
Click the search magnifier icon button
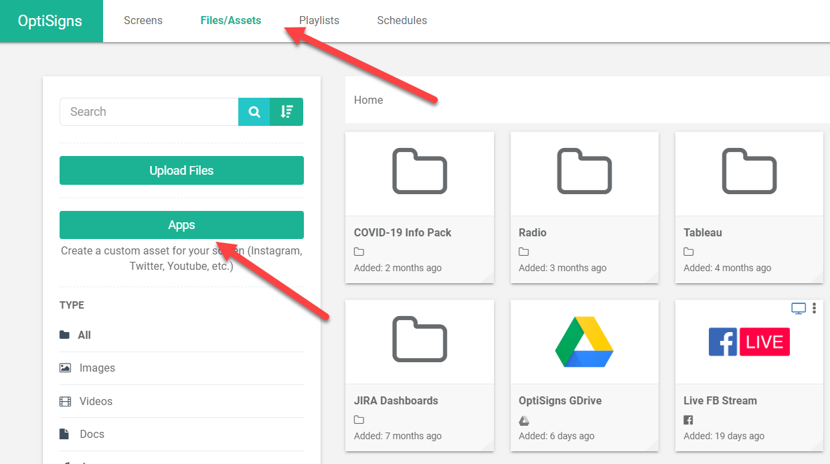coord(254,112)
